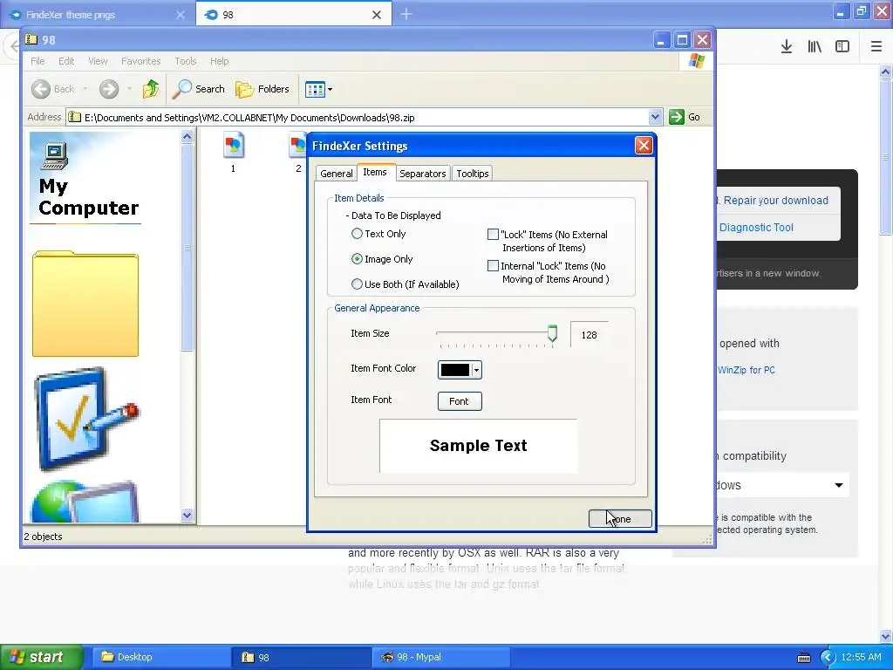The width and height of the screenshot is (893, 670).
Task: Click the WinZip for PC link
Action: point(746,370)
